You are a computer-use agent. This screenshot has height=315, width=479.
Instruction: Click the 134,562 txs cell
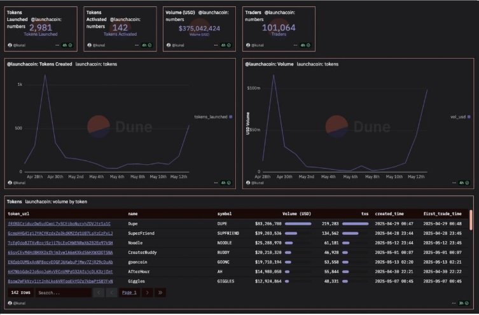(x=330, y=233)
